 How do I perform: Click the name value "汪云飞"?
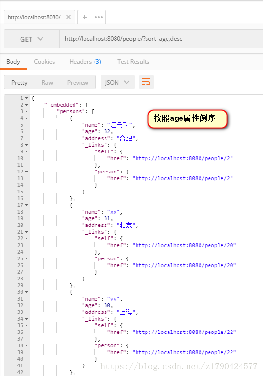(x=119, y=125)
